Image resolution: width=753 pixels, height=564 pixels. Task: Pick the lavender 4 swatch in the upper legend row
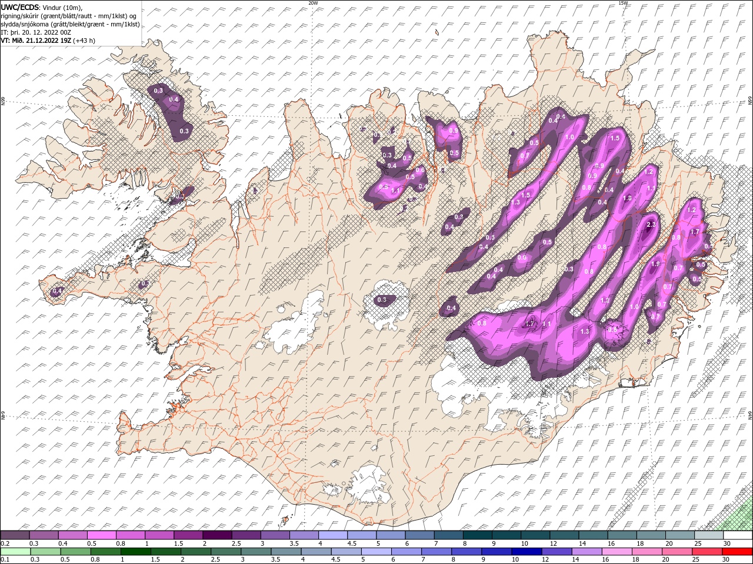coord(333,535)
